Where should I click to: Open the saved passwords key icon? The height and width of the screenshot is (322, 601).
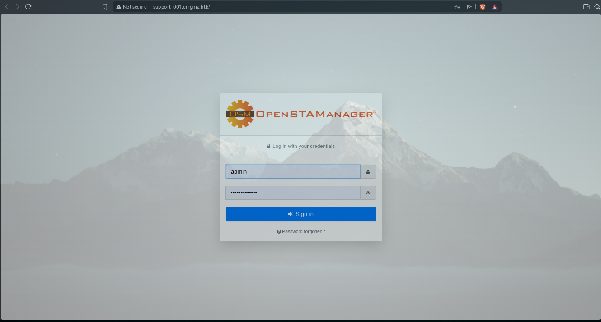pos(457,7)
